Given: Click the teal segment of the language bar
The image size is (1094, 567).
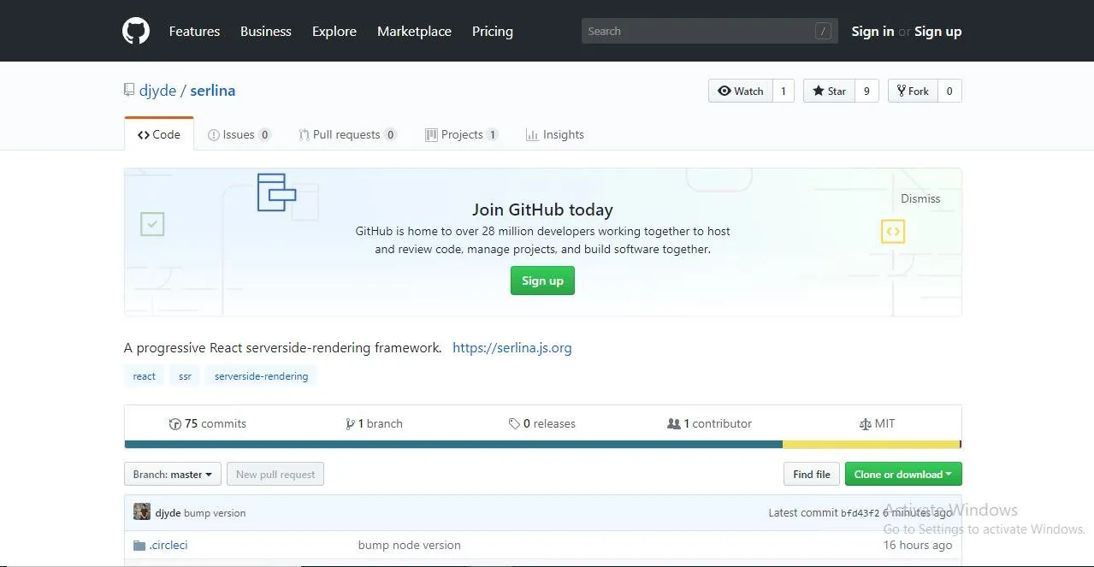Looking at the screenshot, I should click(x=453, y=445).
